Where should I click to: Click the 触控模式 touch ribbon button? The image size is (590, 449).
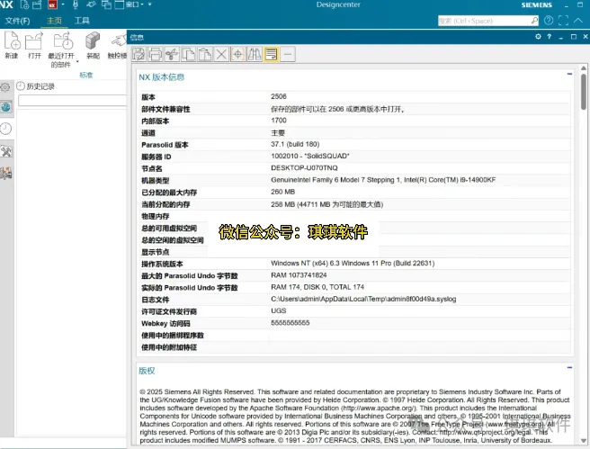(x=118, y=45)
